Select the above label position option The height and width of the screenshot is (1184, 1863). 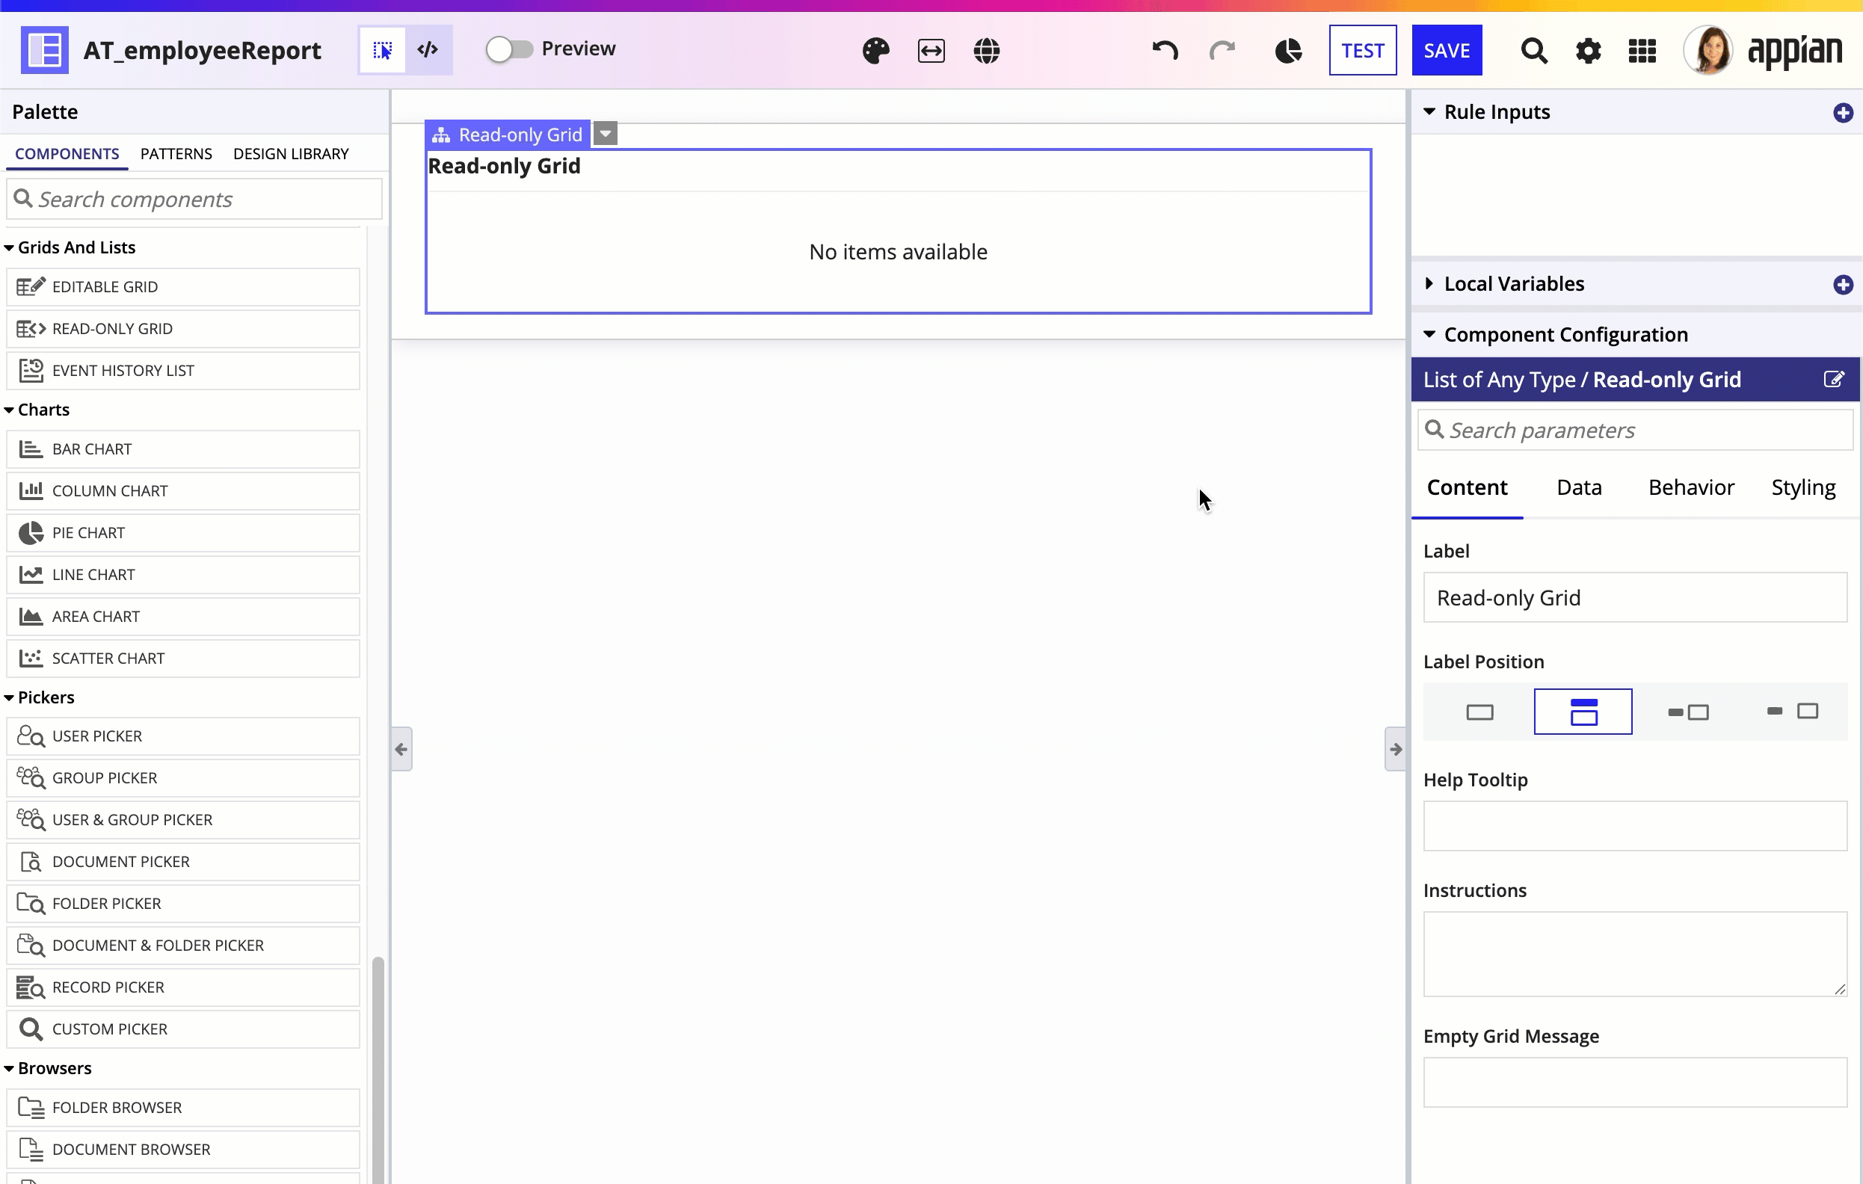tap(1583, 712)
